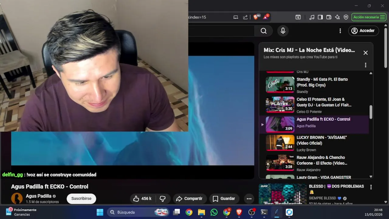This screenshot has width=389, height=219.
Task: Open Próximamente Ganancias widget
Action: click(21, 212)
